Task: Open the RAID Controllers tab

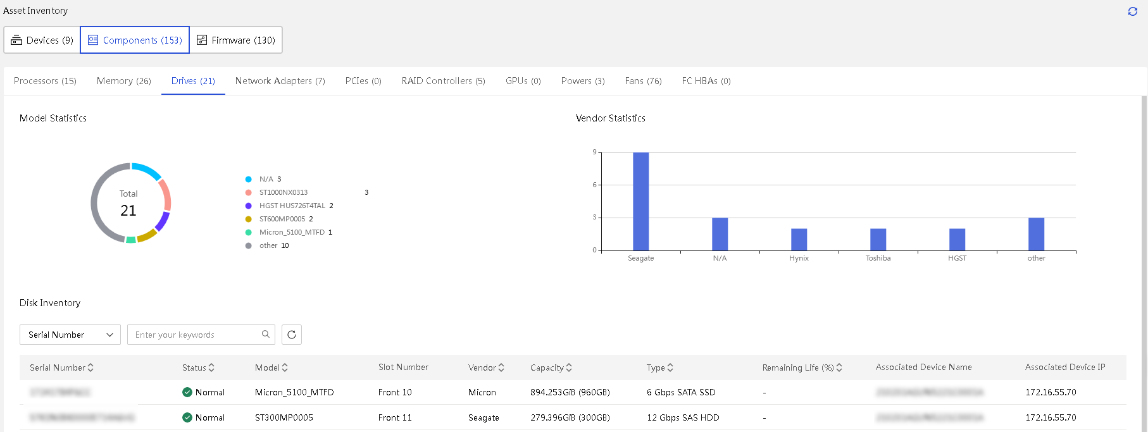Action: [x=443, y=81]
